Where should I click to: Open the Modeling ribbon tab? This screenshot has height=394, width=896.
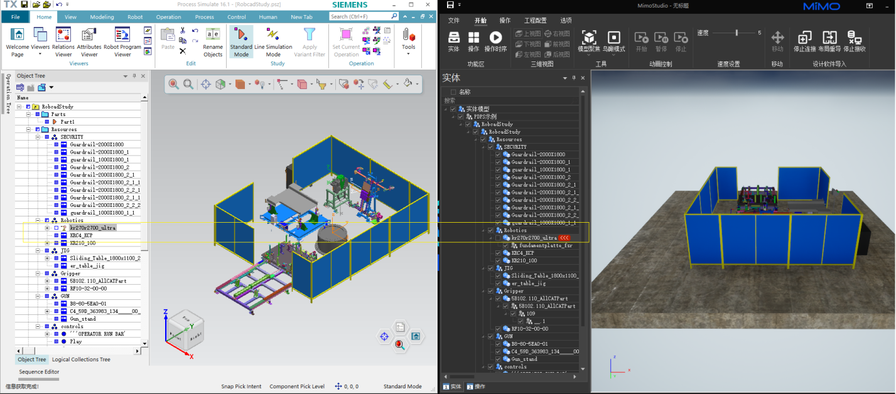[x=102, y=17]
